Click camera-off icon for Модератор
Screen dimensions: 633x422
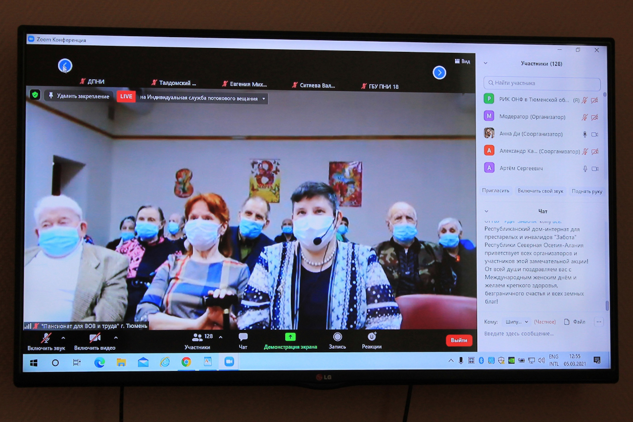(x=594, y=117)
